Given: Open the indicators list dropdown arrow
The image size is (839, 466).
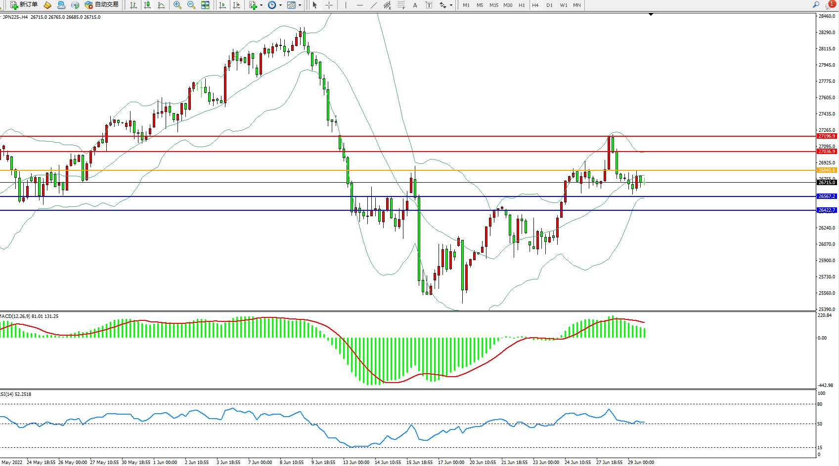Looking at the screenshot, I should 261,5.
